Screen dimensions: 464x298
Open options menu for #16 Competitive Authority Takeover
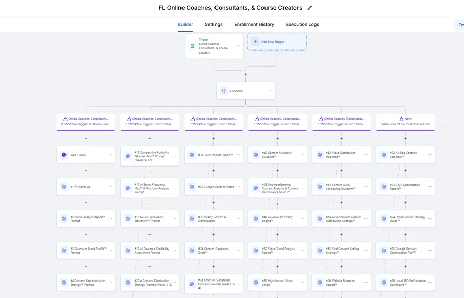tap(174, 156)
